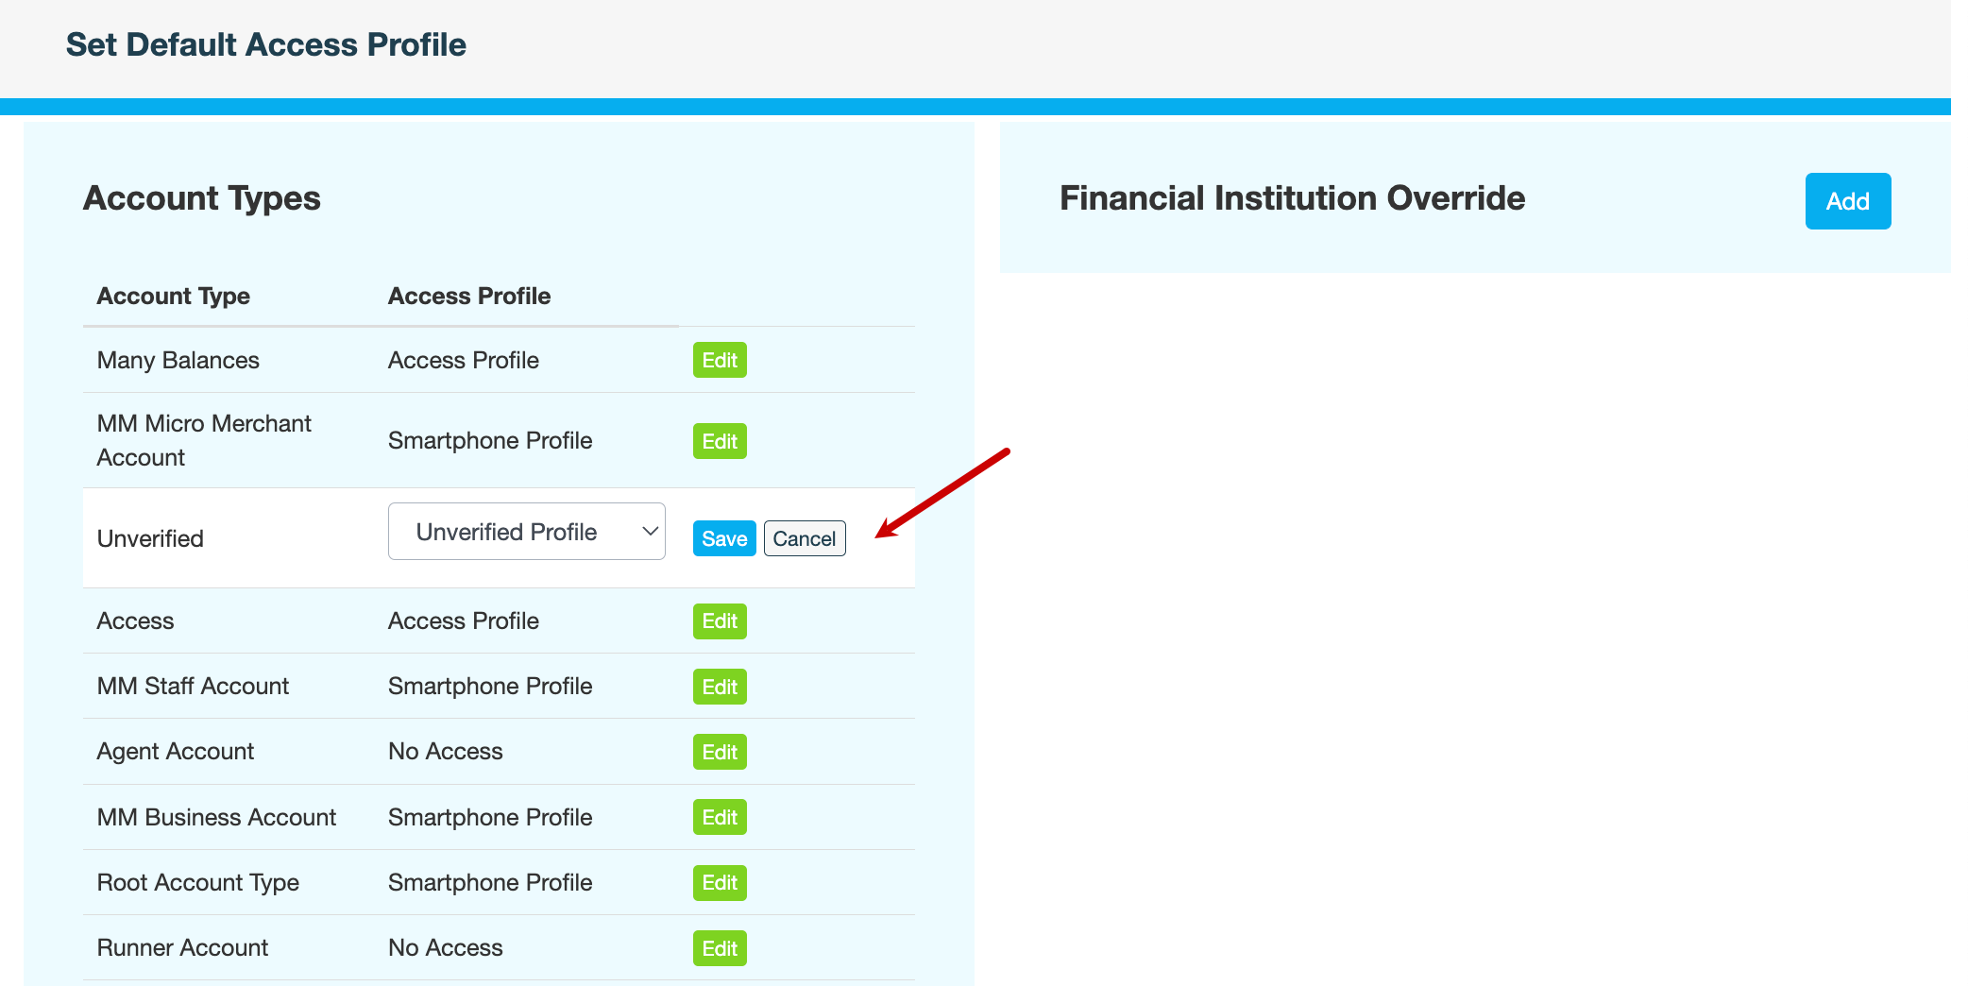The width and height of the screenshot is (1968, 986).
Task: Save the Unverified access profile
Action: point(723,538)
